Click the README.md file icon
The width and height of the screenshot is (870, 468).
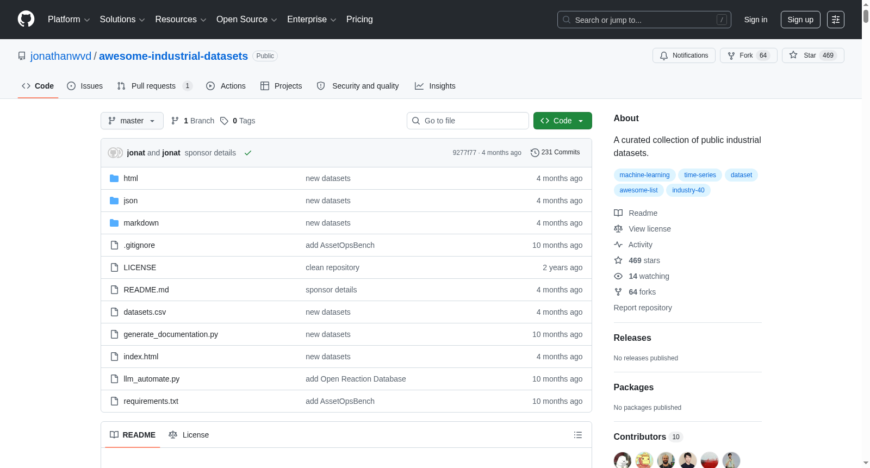point(114,290)
